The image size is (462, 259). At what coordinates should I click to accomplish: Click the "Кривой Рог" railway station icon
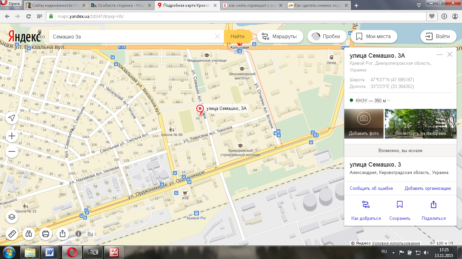tap(197, 213)
